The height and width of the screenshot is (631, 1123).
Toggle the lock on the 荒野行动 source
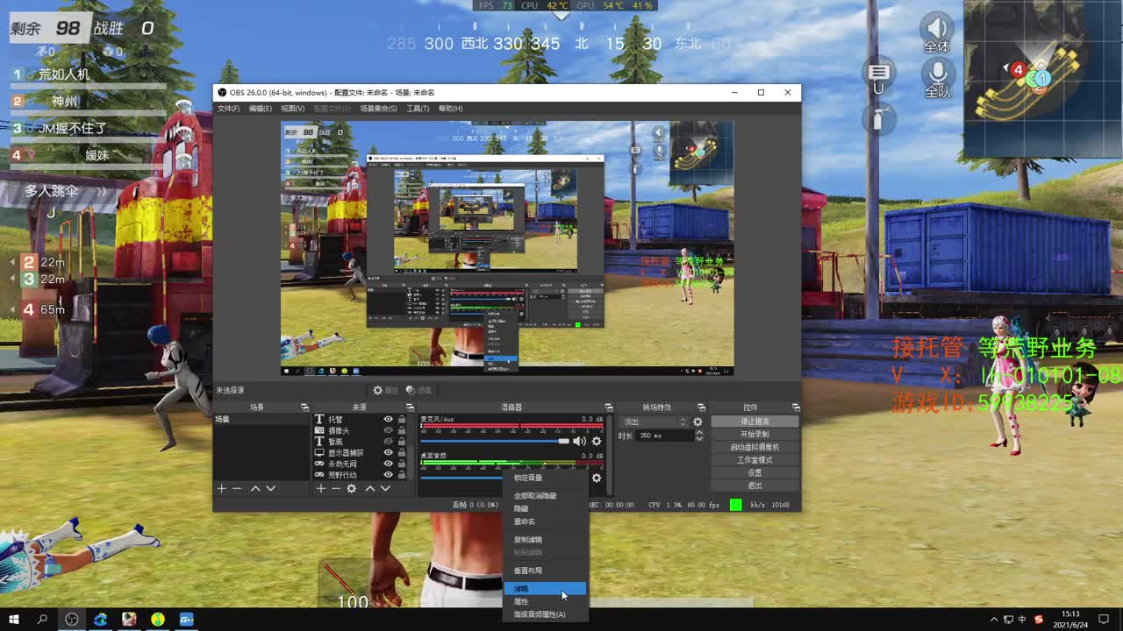pyautogui.click(x=402, y=475)
